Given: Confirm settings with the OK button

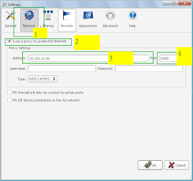Looking at the screenshot, I should 150,165.
